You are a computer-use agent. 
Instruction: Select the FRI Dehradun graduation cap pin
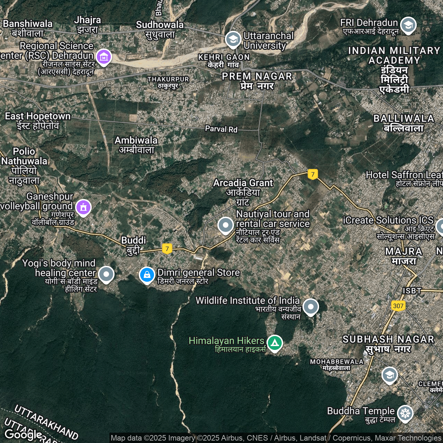point(408,25)
